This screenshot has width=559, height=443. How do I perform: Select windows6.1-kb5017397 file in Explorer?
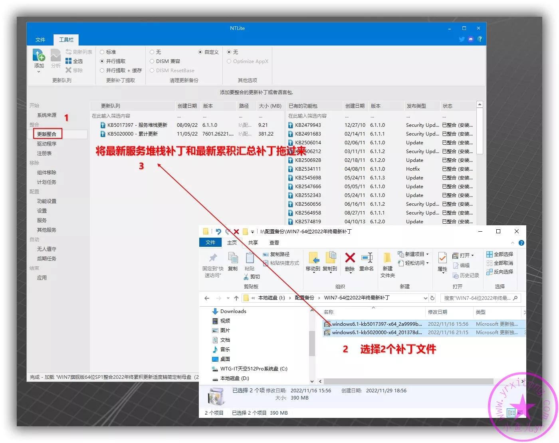click(424, 324)
